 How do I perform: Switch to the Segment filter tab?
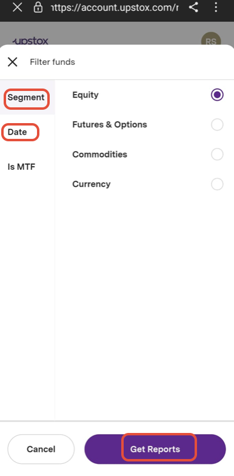point(27,98)
